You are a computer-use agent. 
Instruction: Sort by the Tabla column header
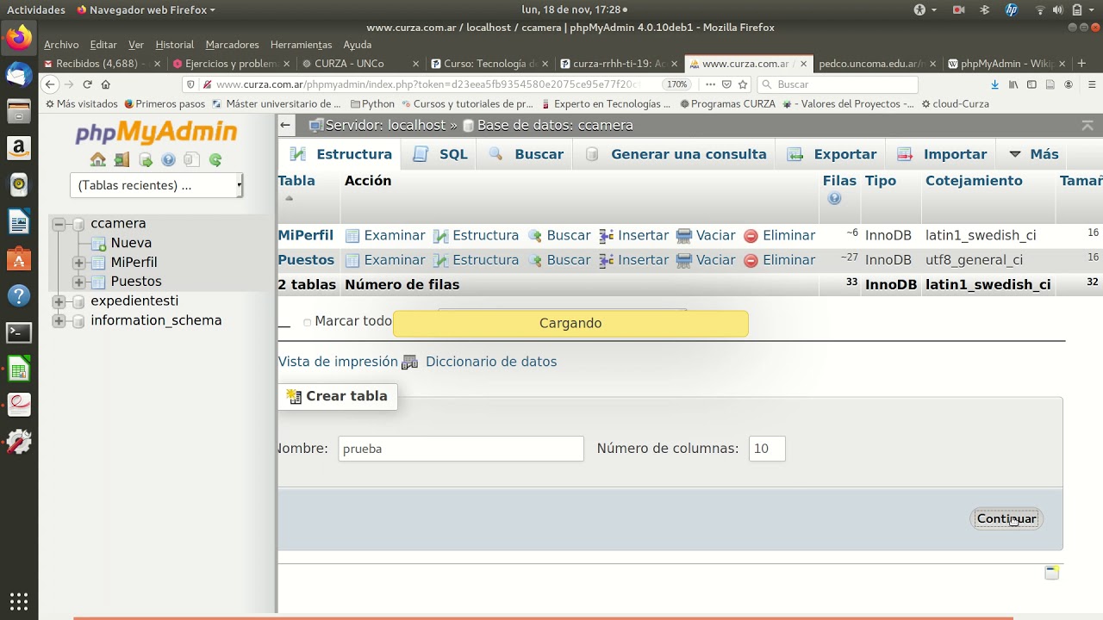tap(296, 181)
